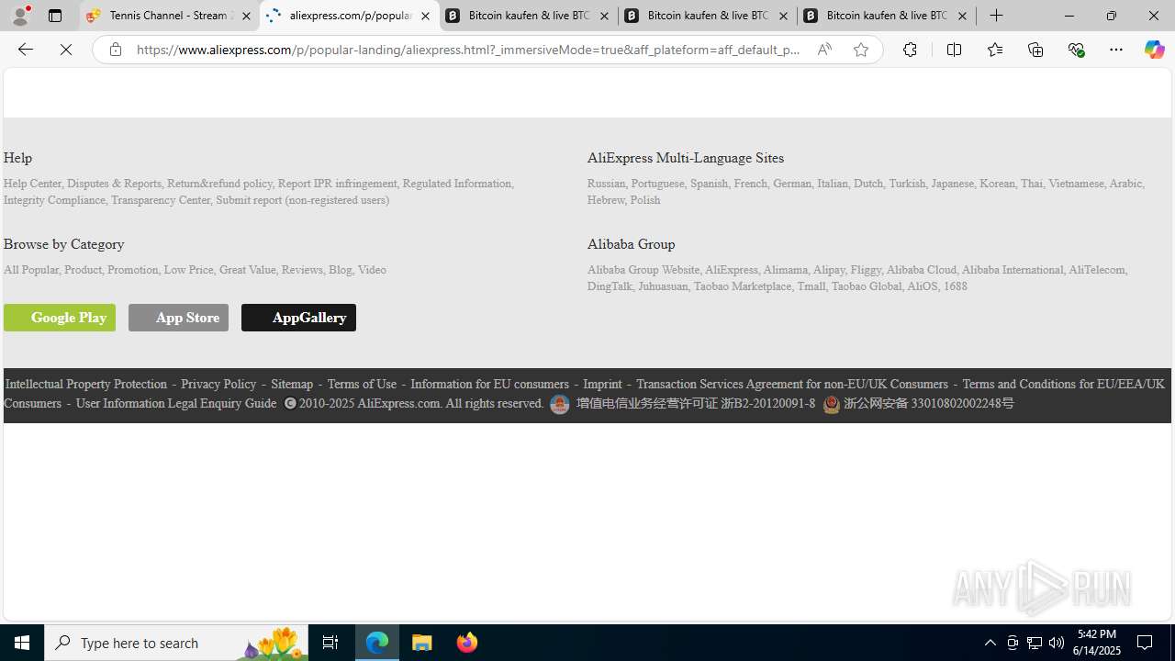
Task: Open Disputes & Reports link
Action: coord(114,184)
